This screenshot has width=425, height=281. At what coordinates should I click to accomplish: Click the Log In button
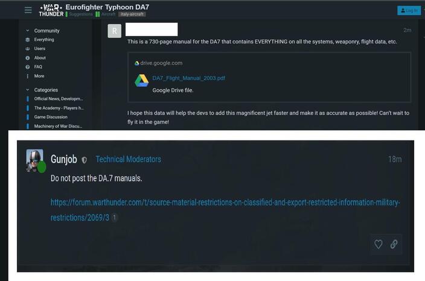[409, 11]
